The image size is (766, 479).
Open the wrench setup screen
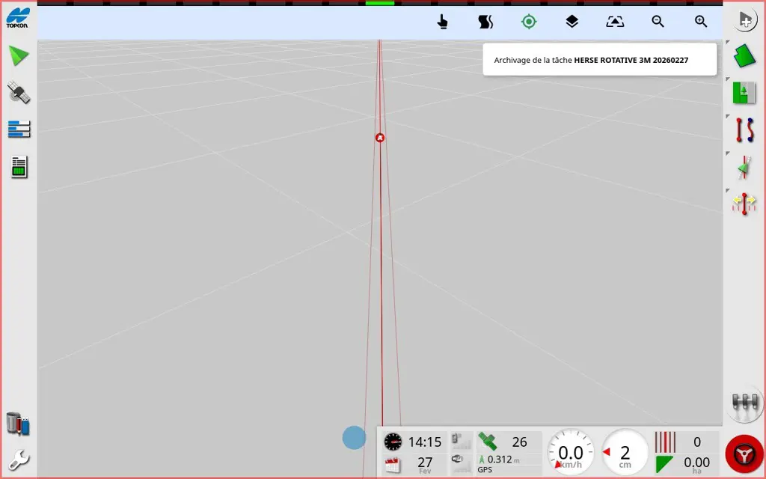click(x=18, y=459)
